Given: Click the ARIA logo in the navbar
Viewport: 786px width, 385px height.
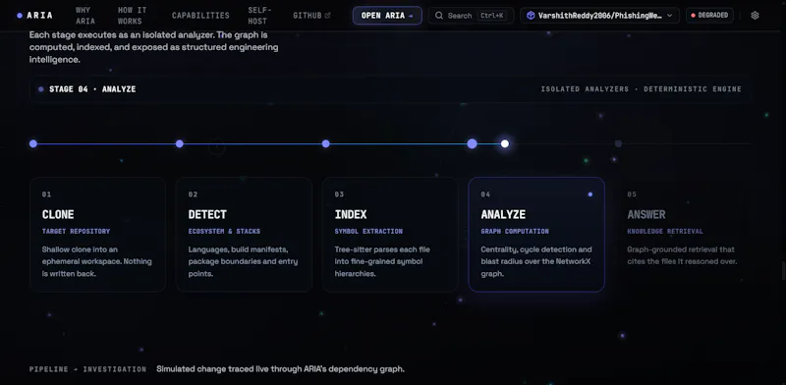Looking at the screenshot, I should click(x=34, y=16).
